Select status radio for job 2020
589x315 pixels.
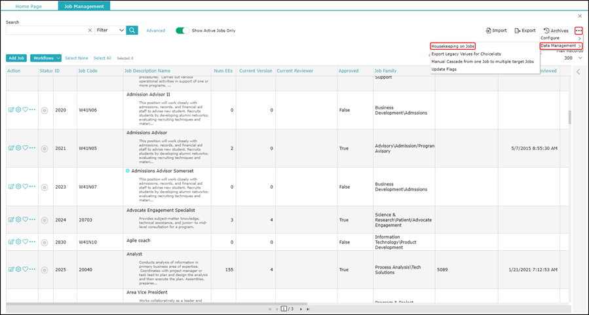point(45,111)
